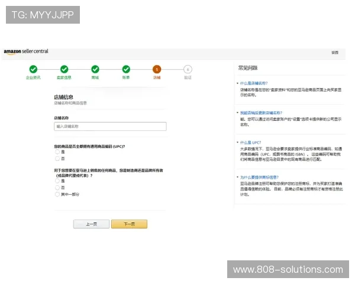355x284 pixels.
Task: Select 其中一部分 radio option
Action: click(x=57, y=194)
